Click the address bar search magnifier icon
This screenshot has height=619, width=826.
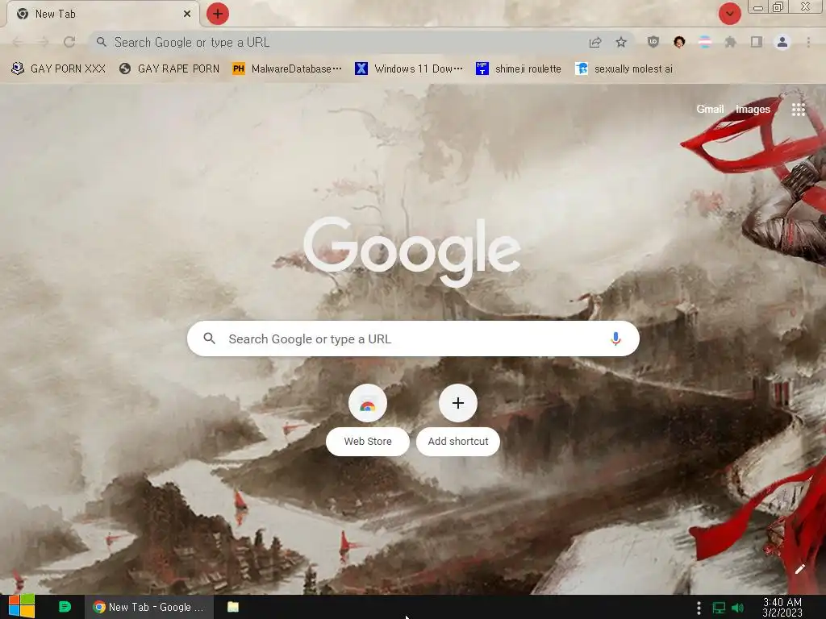[101, 42]
